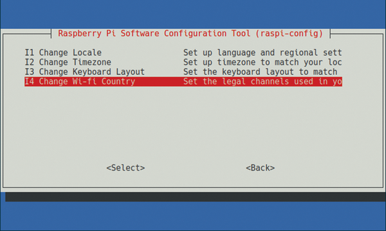Image resolution: width=386 pixels, height=231 pixels.
Task: Click empty gray area between list and buttons
Action: 183,123
